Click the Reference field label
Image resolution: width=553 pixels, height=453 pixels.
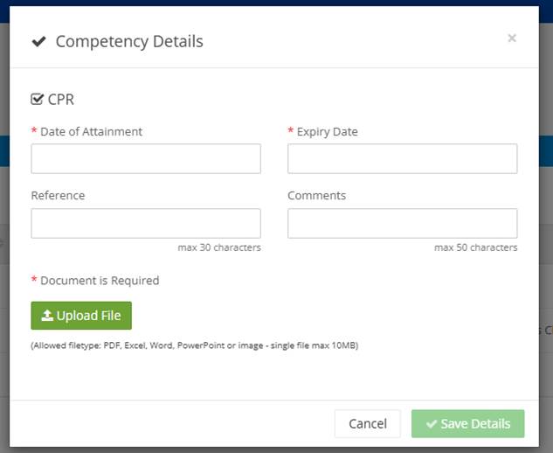point(58,195)
